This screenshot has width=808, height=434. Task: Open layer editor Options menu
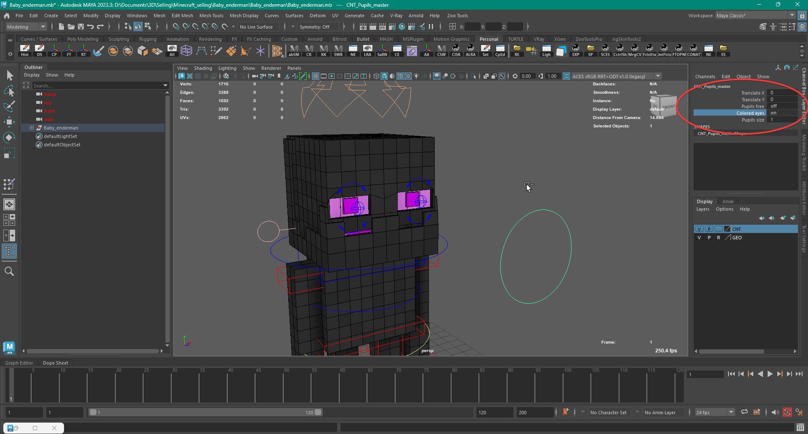pyautogui.click(x=724, y=209)
